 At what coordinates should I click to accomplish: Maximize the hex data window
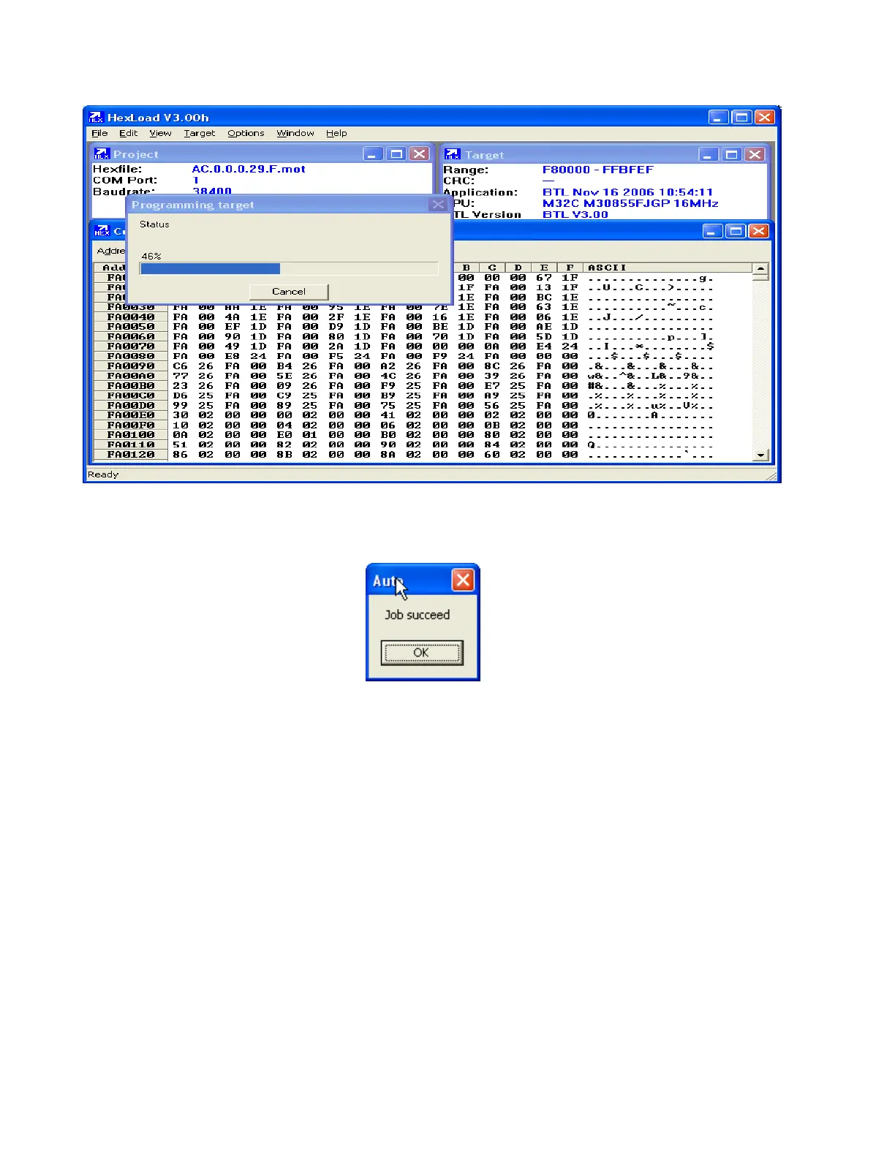click(x=736, y=231)
